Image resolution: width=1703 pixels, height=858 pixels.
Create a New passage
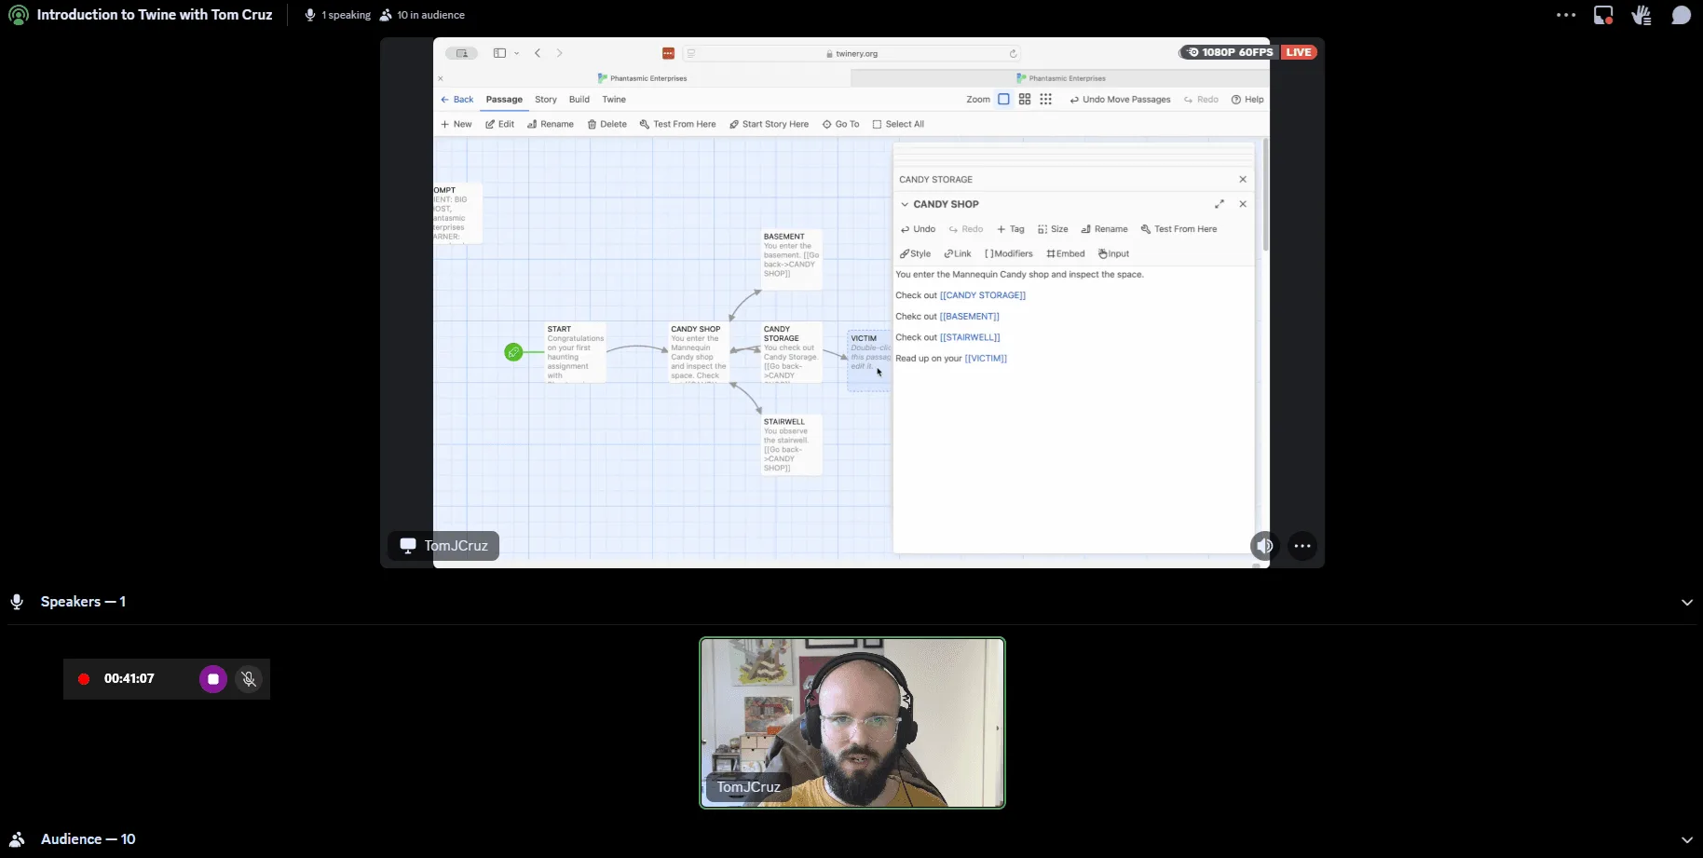456,124
